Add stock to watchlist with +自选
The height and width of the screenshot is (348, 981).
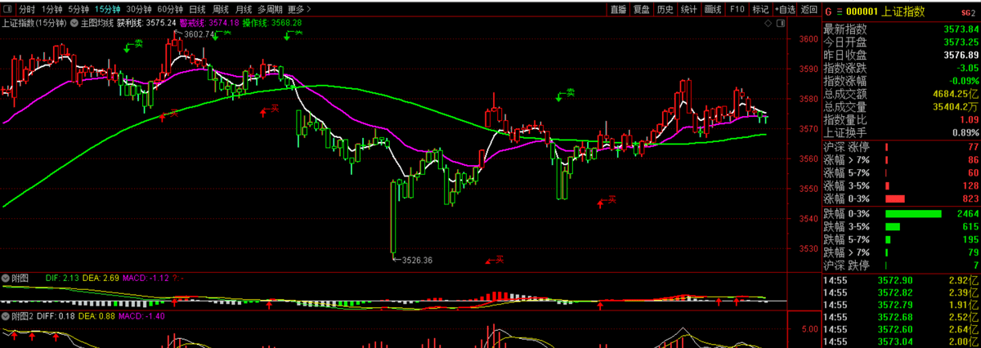point(785,10)
